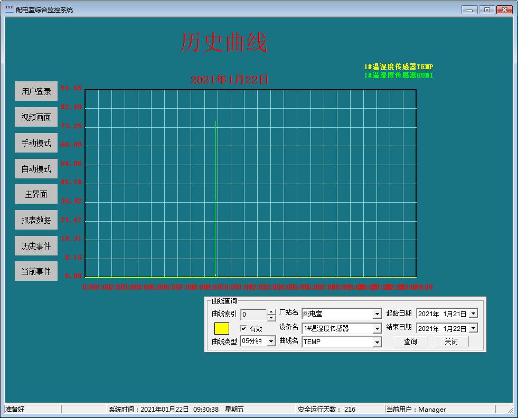Open the 起始日期 date picker arrow

[x=473, y=313]
